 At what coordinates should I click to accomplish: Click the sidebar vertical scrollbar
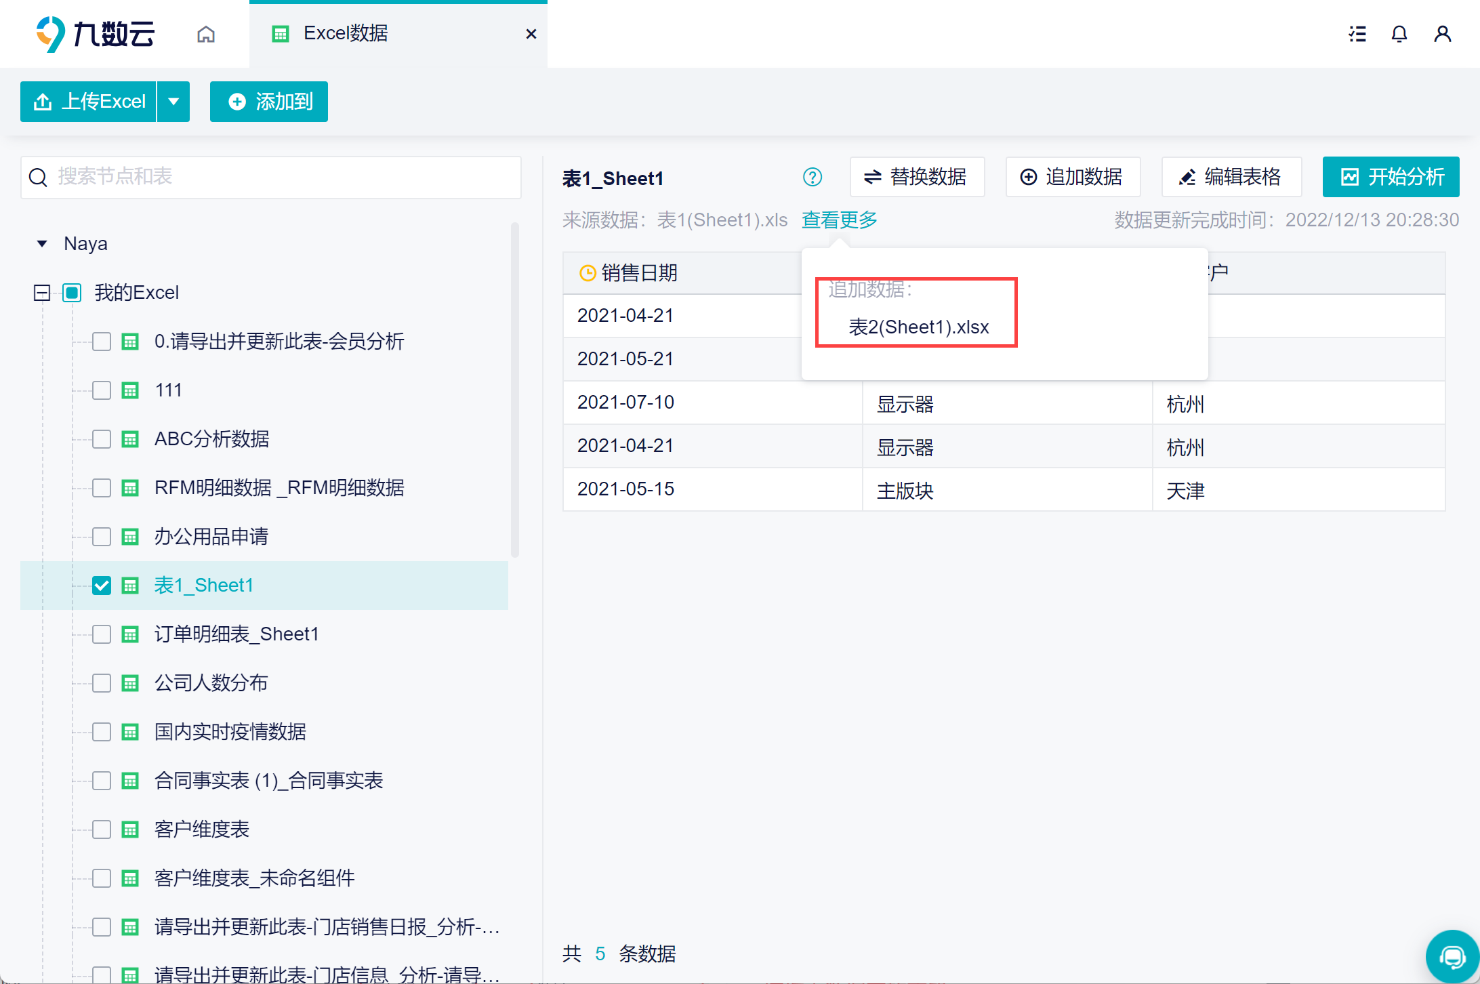coord(515,390)
